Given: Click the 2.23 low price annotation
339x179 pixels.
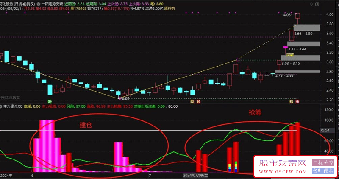Looking at the screenshot, I should click(125, 98).
